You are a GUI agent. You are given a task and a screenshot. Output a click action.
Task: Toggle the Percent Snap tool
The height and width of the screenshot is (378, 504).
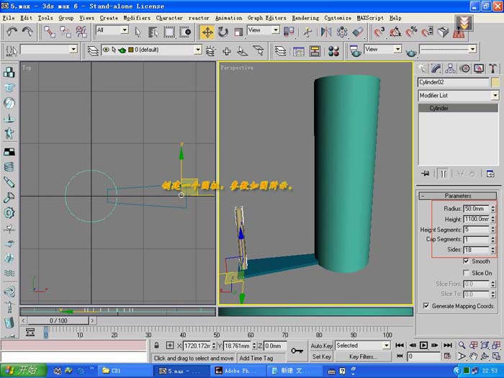(411, 32)
